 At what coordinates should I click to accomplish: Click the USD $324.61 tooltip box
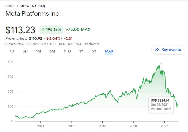click(x=162, y=105)
